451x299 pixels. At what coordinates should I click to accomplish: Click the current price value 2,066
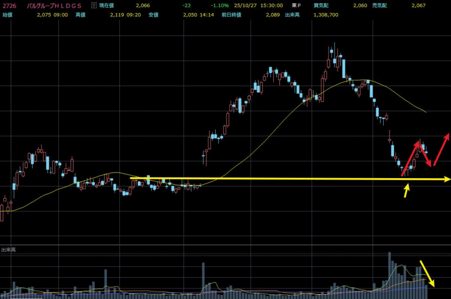(x=142, y=5)
